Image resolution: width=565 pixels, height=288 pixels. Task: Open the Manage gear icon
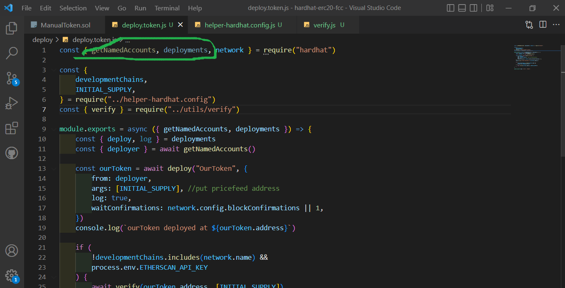(x=12, y=275)
